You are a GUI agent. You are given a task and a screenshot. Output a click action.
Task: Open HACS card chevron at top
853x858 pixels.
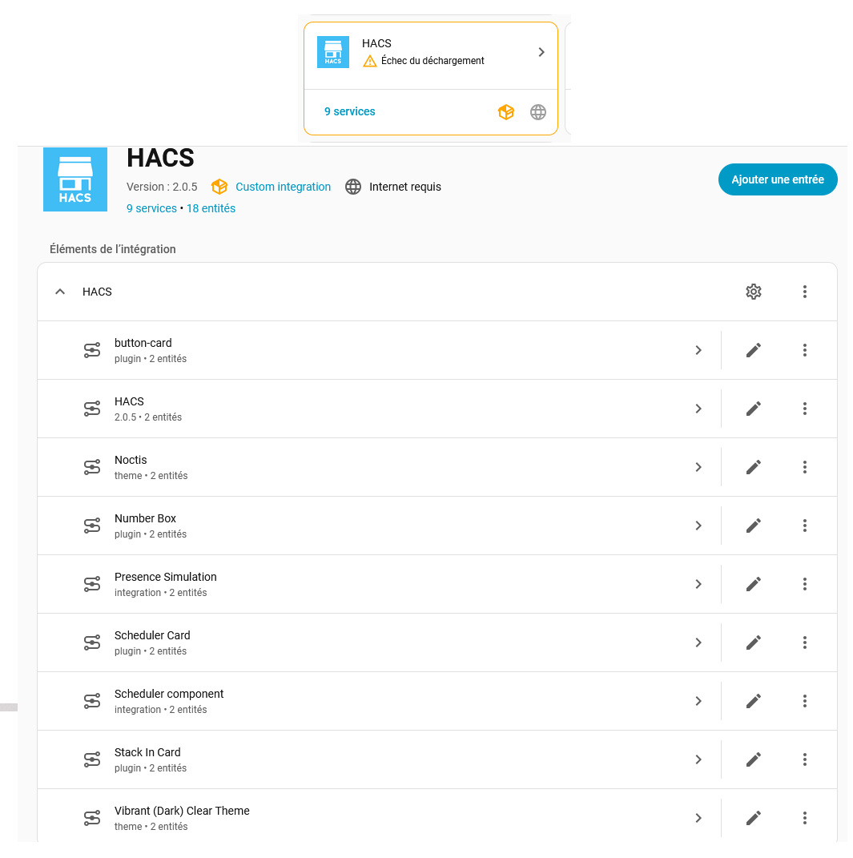pyautogui.click(x=541, y=52)
